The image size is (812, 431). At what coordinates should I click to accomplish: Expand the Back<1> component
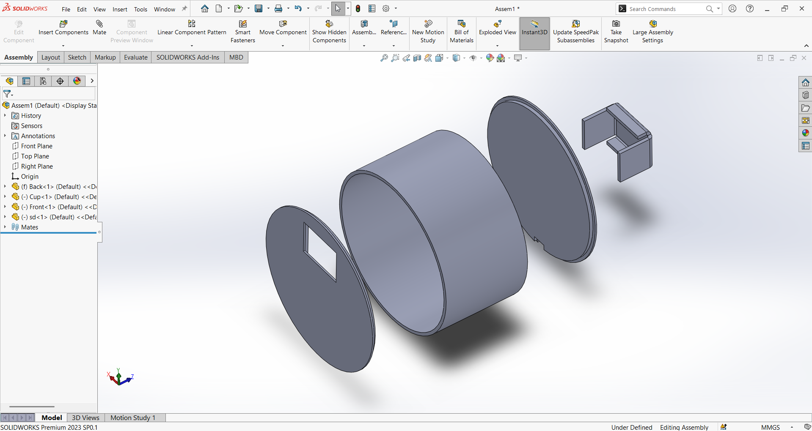pos(5,186)
